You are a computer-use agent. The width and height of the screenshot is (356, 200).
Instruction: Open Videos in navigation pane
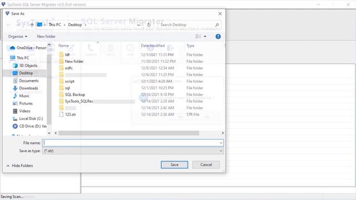[x=22, y=111]
